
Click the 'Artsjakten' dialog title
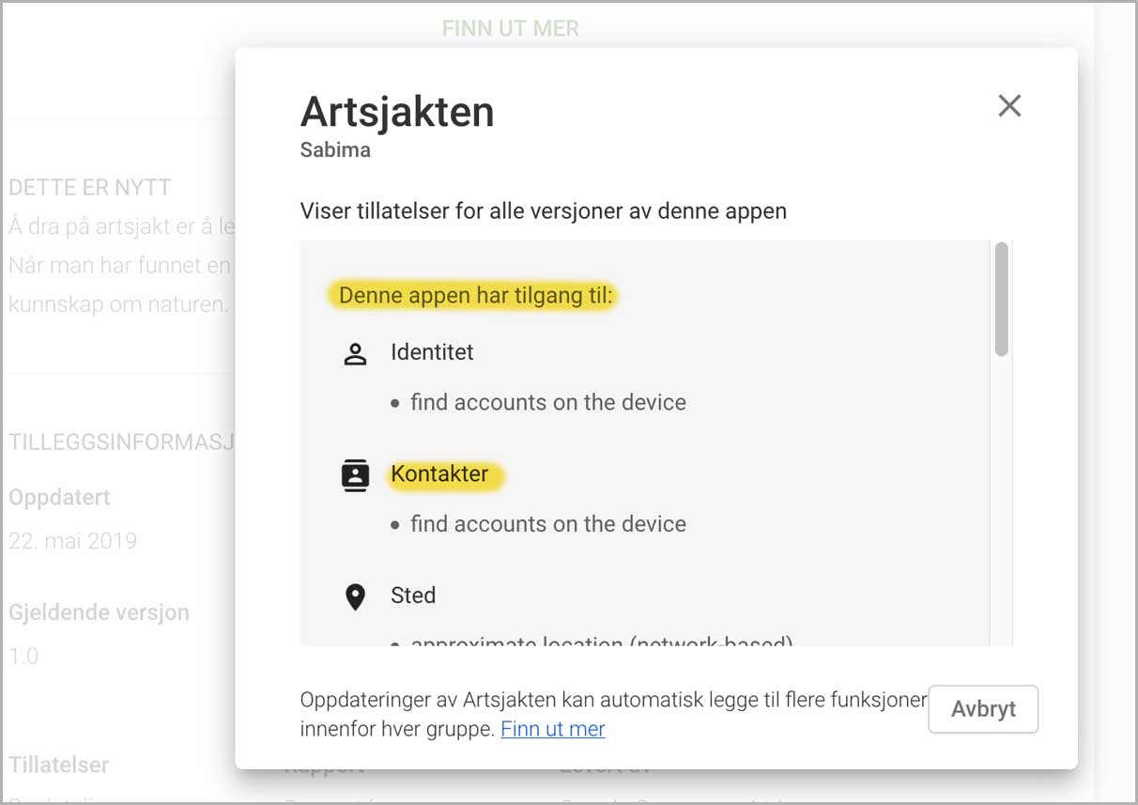(397, 112)
